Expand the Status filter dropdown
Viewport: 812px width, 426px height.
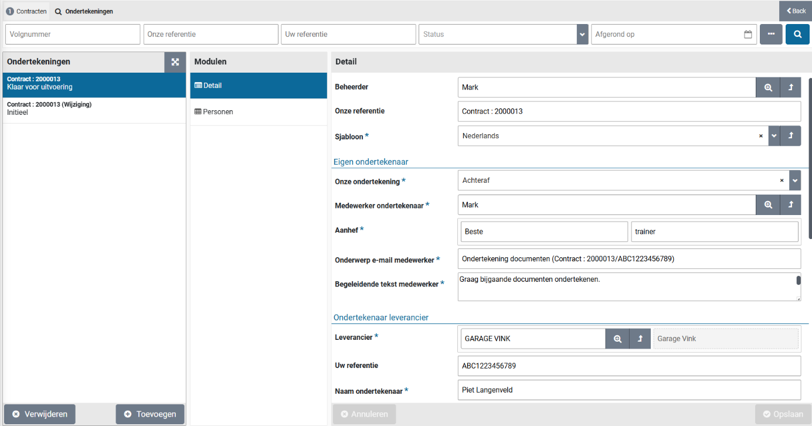582,35
